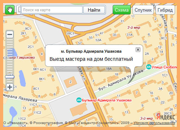Click building label 11С2
Screen dimensions: 180x130
37,113
